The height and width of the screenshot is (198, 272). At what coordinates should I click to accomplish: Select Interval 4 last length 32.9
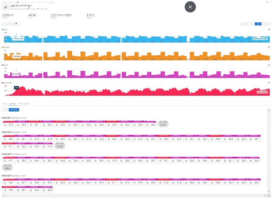[x=47, y=189]
